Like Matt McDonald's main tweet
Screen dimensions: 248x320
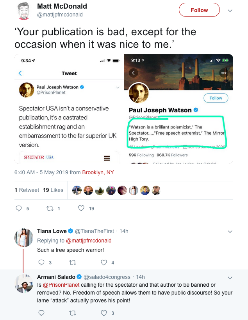click(x=81, y=208)
